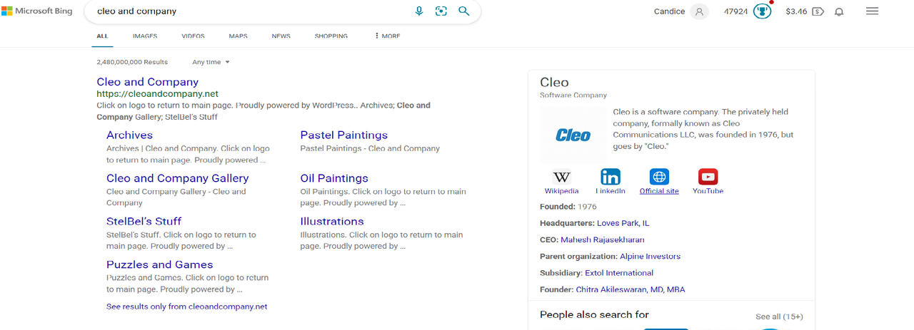Screen dimensions: 914x330
Task: Open the Pastel Paintings sitelink
Action: [343, 135]
